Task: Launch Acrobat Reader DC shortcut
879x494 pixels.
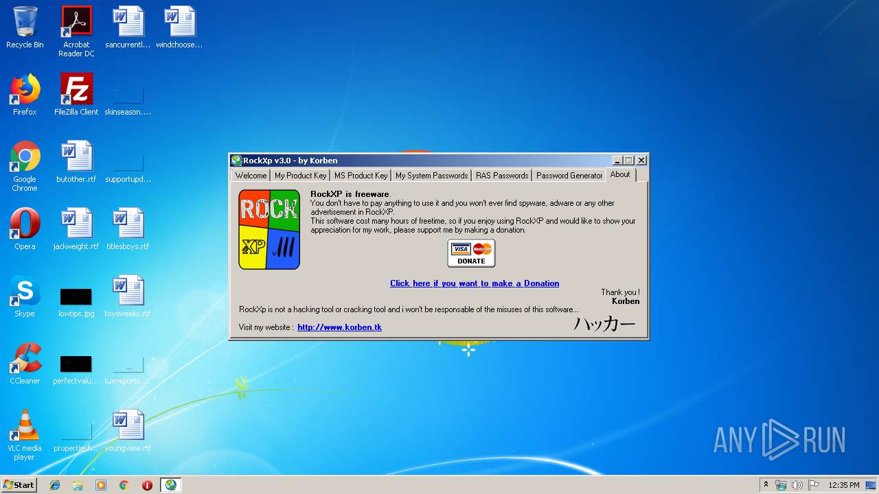Action: pos(76,32)
